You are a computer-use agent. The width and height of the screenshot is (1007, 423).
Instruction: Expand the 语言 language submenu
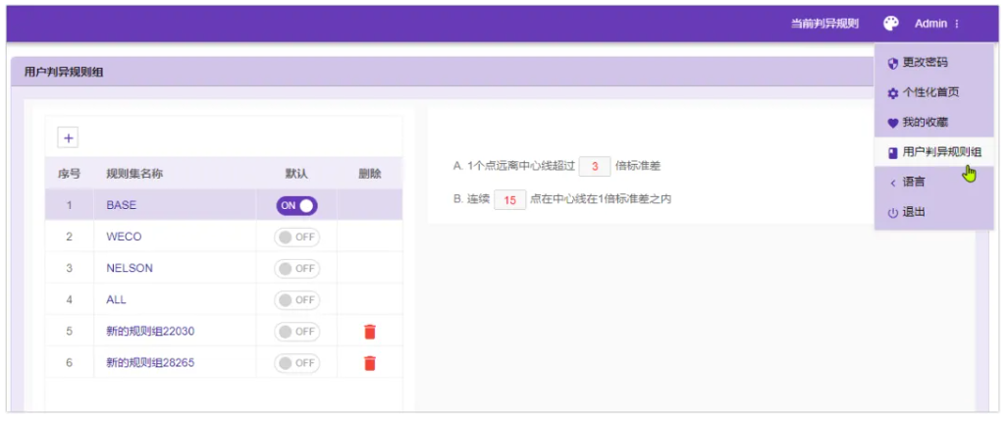(x=913, y=183)
